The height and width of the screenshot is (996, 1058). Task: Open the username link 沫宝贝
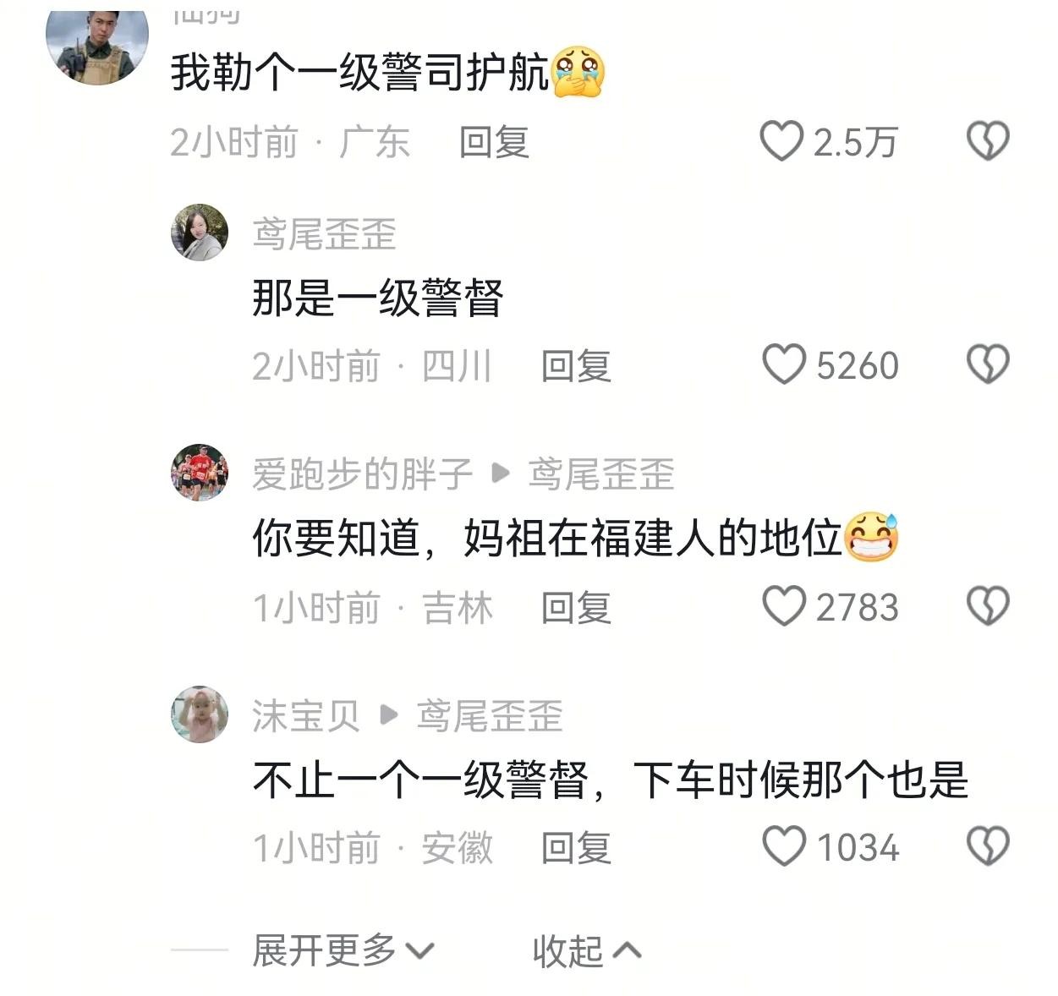pyautogui.click(x=306, y=716)
